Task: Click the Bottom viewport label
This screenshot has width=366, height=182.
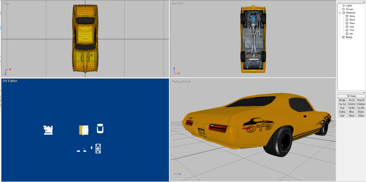Action: click(x=177, y=3)
